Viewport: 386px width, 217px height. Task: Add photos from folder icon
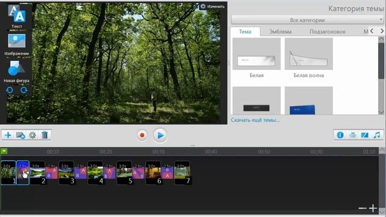pos(21,135)
